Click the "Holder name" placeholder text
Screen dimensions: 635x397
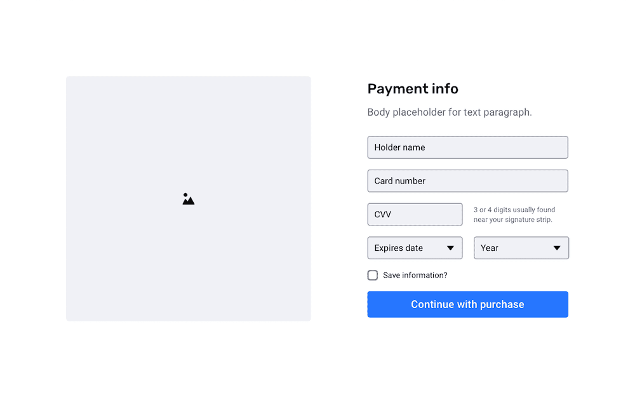pyautogui.click(x=399, y=147)
